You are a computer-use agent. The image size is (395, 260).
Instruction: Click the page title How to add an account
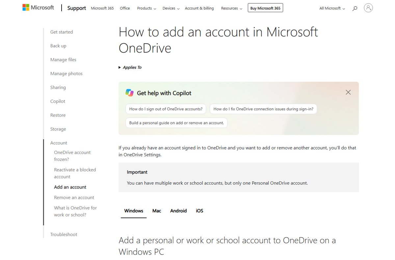[218, 40]
